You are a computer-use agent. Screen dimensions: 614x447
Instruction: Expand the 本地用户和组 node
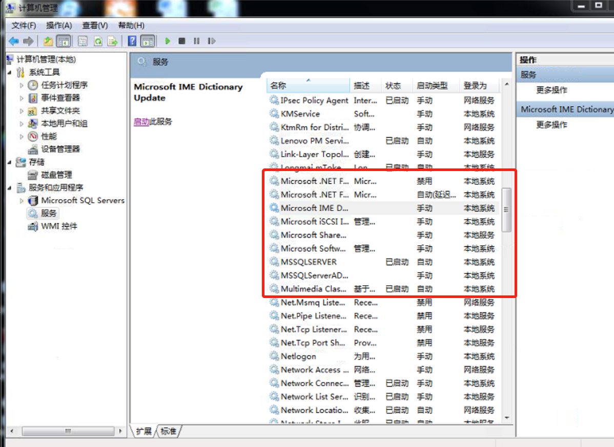click(22, 123)
